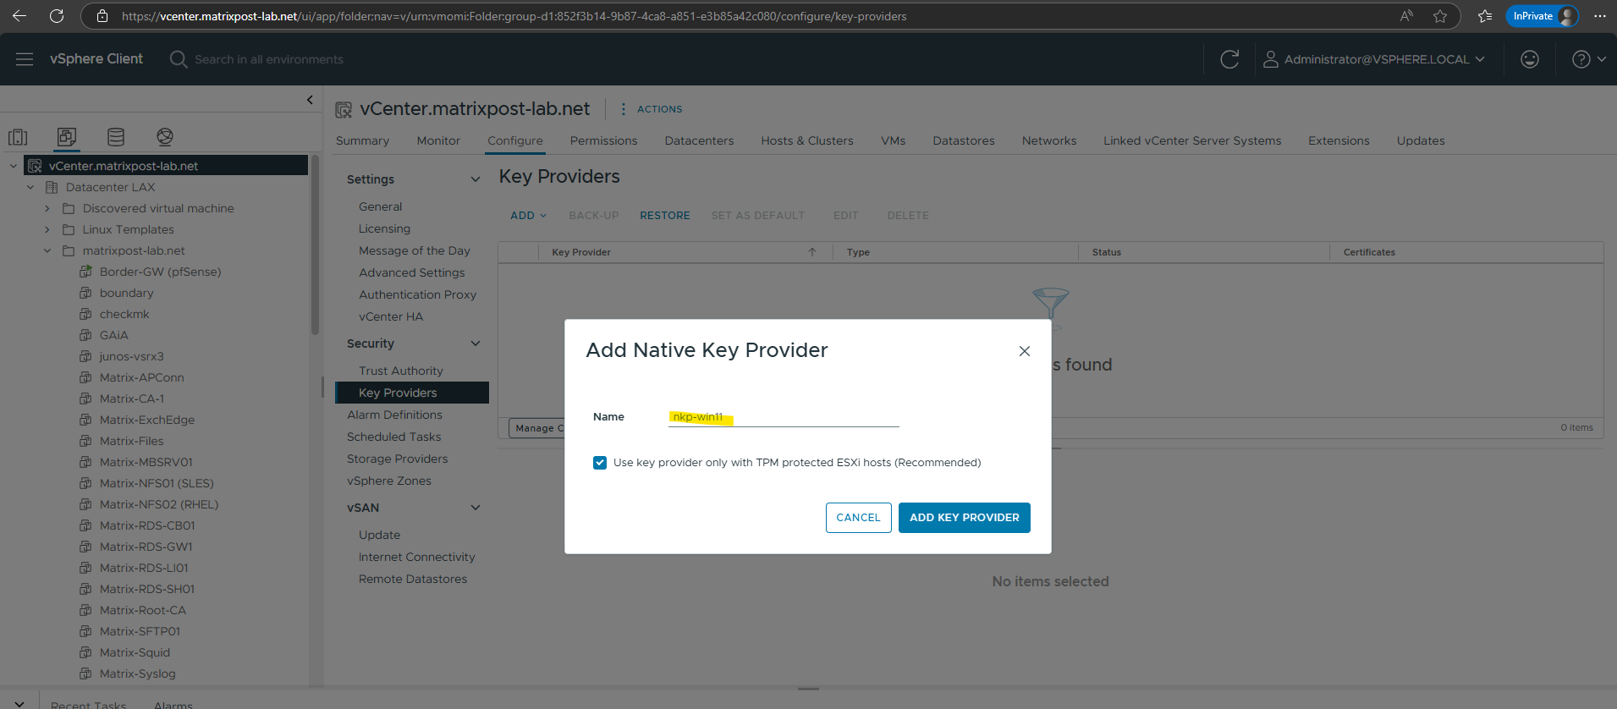1617x709 pixels.
Task: Open browser favorites list icon
Action: point(1485,16)
